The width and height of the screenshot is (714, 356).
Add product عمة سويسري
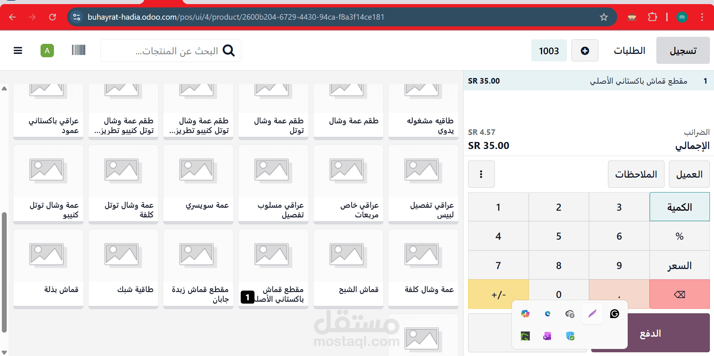click(198, 184)
